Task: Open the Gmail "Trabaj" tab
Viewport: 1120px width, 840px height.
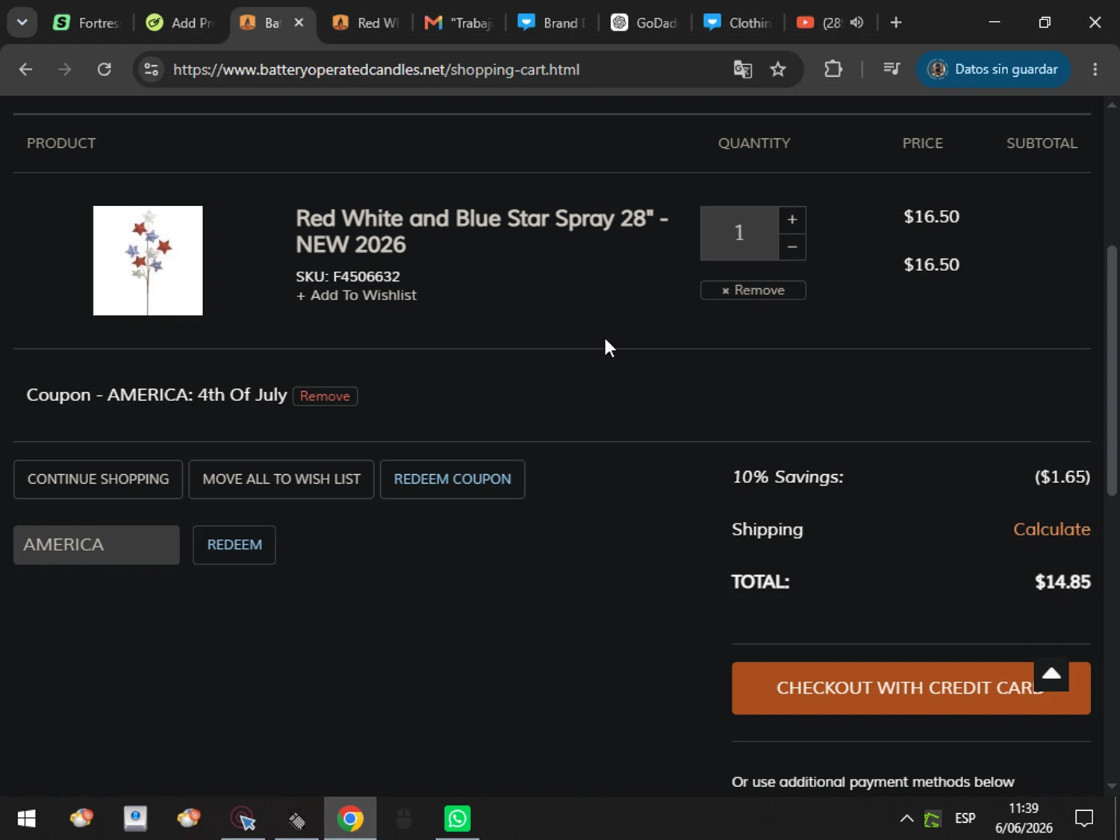Action: click(x=458, y=22)
